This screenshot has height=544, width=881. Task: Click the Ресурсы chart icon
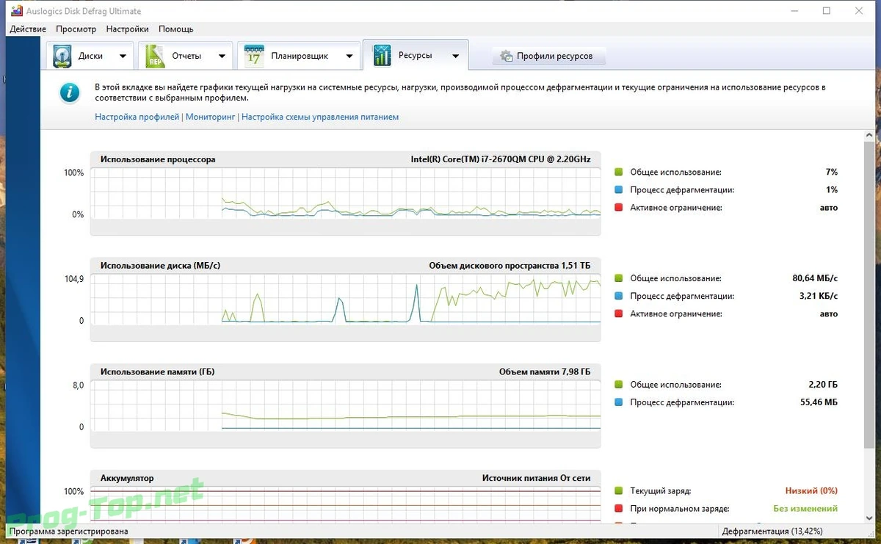(x=382, y=56)
